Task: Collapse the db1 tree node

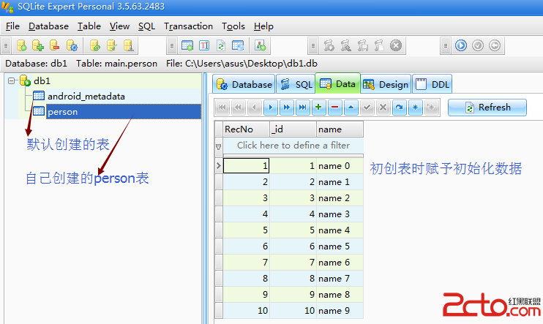Action: pos(12,80)
